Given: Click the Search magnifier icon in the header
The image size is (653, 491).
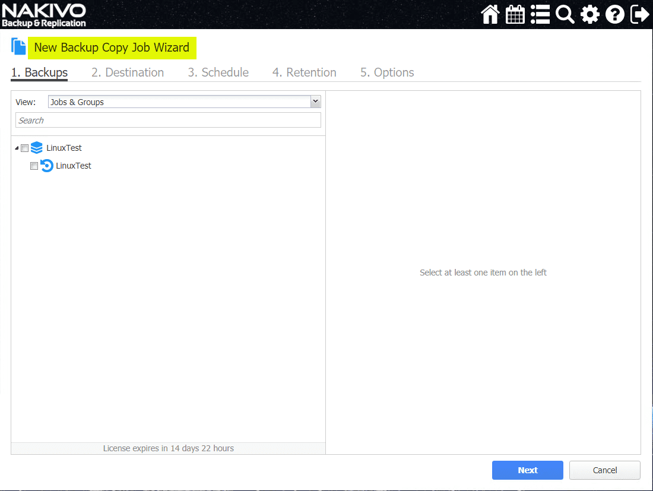Looking at the screenshot, I should point(565,14).
